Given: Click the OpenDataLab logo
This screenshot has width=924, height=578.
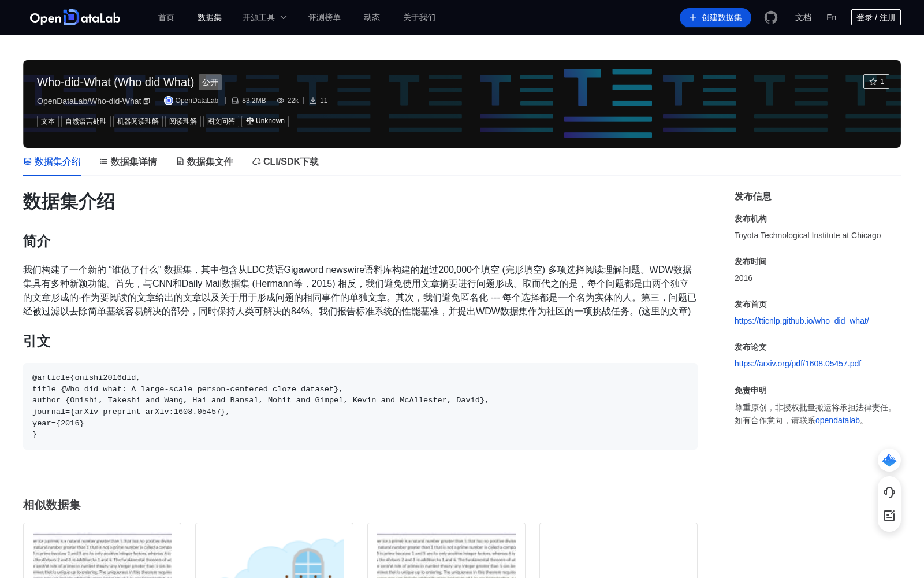Looking at the screenshot, I should [75, 17].
